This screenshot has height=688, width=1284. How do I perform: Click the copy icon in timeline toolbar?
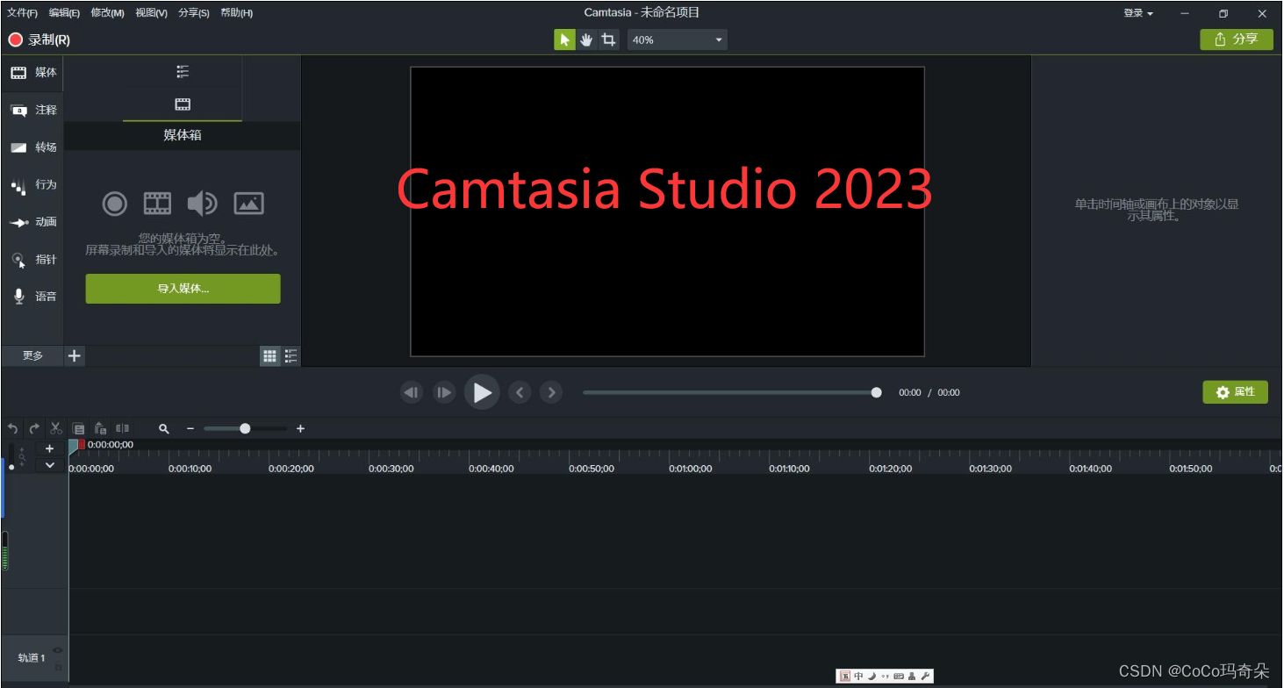78,428
